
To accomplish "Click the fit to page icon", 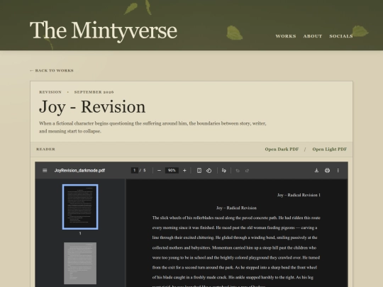I will coord(199,170).
